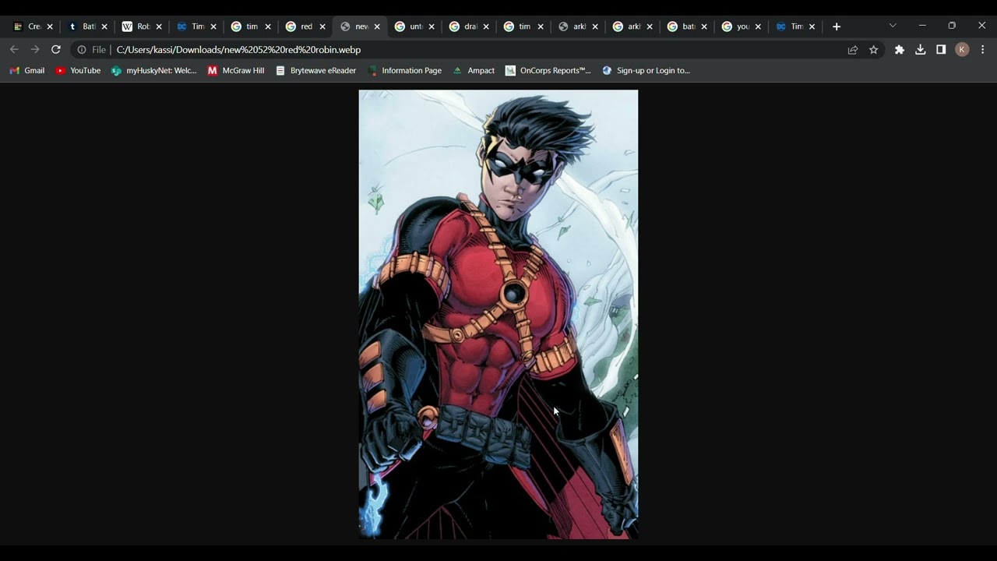Open the YouTube bookmark

pyautogui.click(x=78, y=70)
